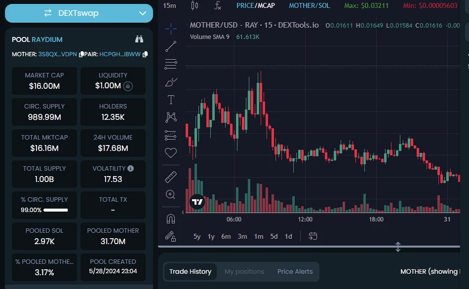The width and height of the screenshot is (469, 289).
Task: Click the Volatility 17.53 value
Action: click(113, 180)
